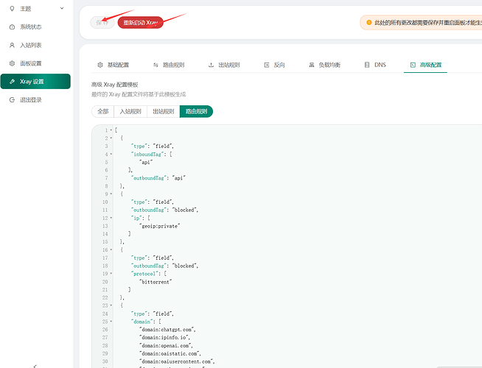The height and width of the screenshot is (368, 482).
Task: Click the Xray settings tool icon
Action: pos(12,82)
